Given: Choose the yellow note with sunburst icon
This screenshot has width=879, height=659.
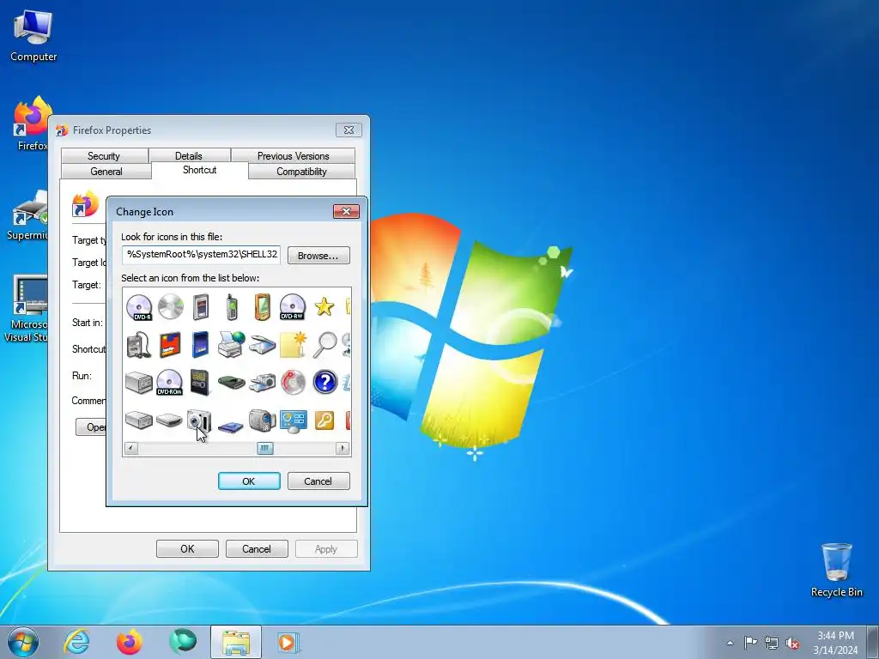Looking at the screenshot, I should pyautogui.click(x=294, y=345).
